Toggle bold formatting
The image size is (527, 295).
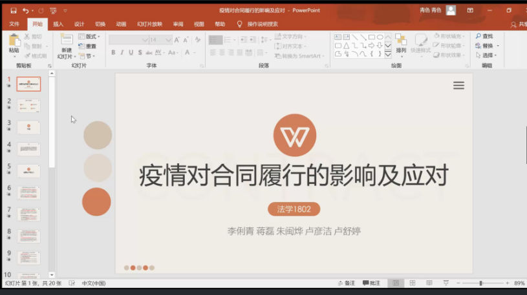coord(113,52)
